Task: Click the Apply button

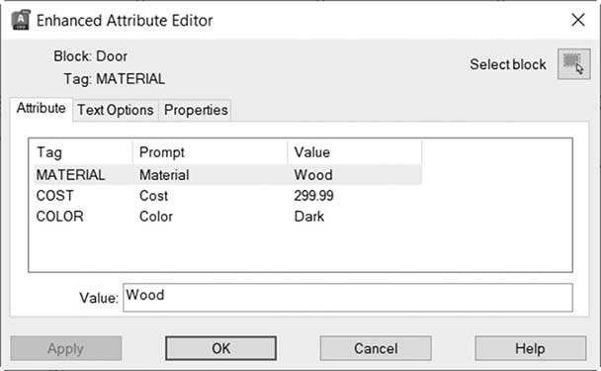Action: click(66, 348)
